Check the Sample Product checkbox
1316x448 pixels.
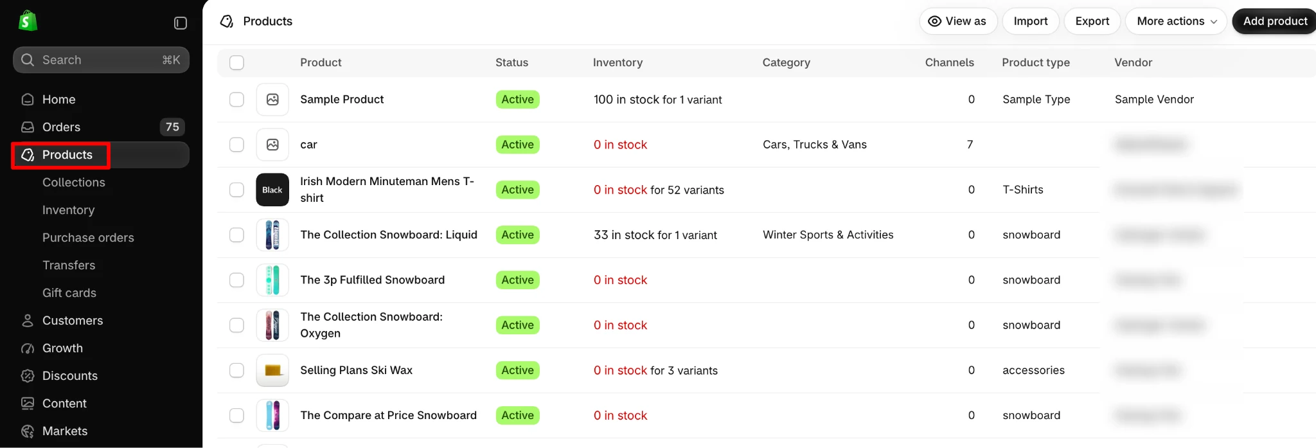click(237, 100)
